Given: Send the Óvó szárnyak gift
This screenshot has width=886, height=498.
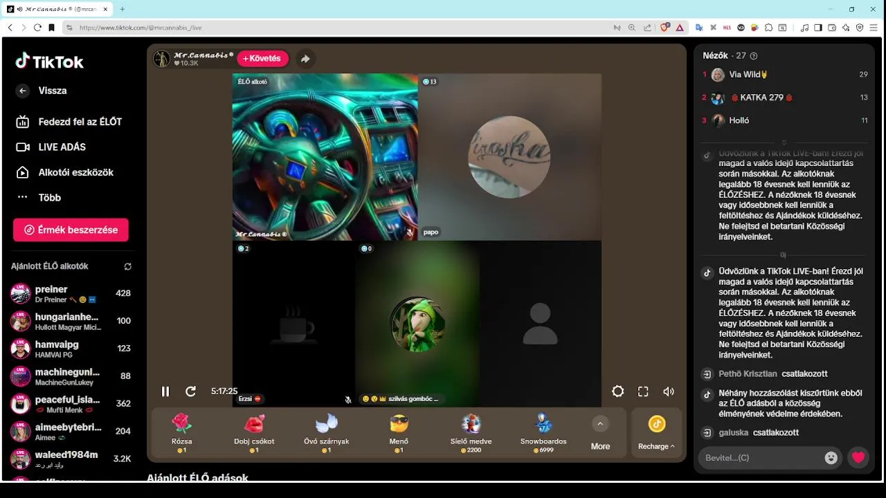Looking at the screenshot, I should (327, 433).
